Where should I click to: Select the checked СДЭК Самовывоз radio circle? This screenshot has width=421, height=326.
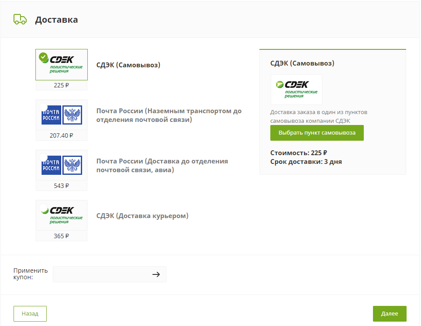(43, 57)
